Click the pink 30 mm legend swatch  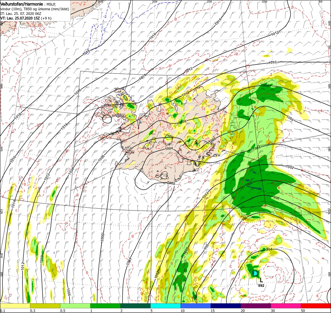286,306
